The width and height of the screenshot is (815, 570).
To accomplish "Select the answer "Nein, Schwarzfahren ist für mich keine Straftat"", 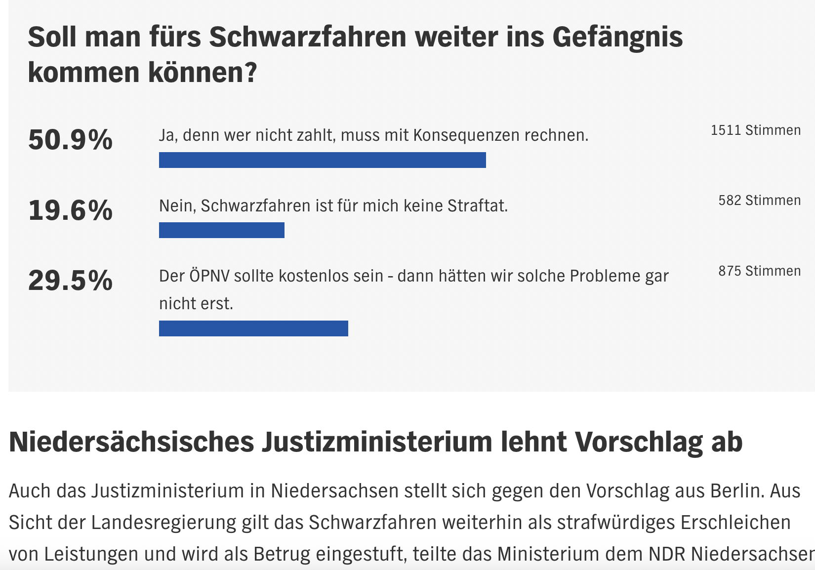I will pyautogui.click(x=333, y=205).
